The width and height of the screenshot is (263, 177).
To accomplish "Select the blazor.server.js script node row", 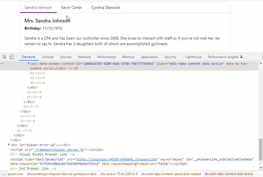I will point(57,150).
